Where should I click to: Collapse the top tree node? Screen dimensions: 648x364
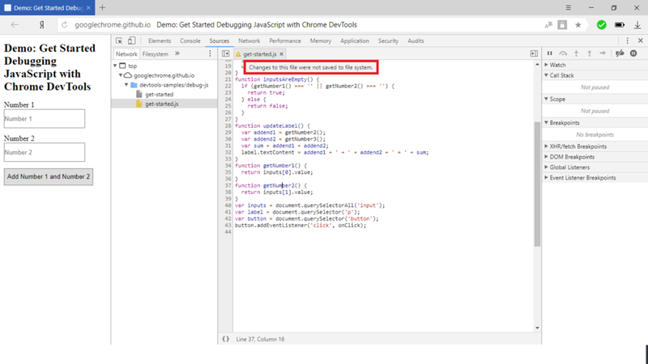point(115,66)
